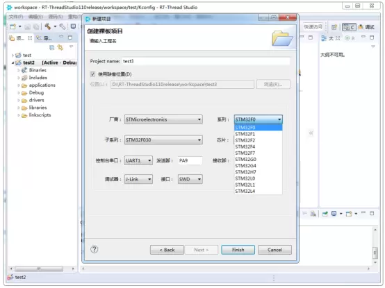Open the outline panel view menu triangle
Image resolution: width=385 pixels, height=288 pixels.
point(373,46)
